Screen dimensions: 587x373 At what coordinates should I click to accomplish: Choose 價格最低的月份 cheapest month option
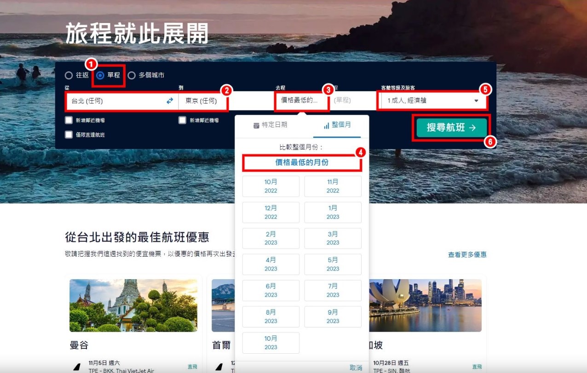coord(302,163)
